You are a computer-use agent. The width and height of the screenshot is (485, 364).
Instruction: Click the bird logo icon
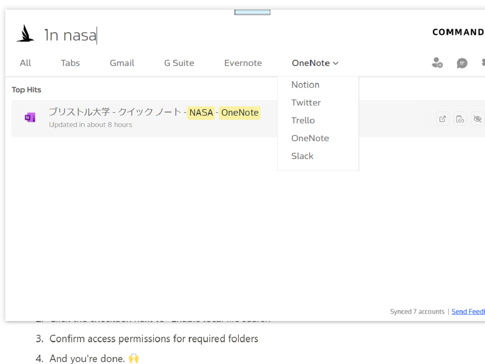click(x=25, y=34)
